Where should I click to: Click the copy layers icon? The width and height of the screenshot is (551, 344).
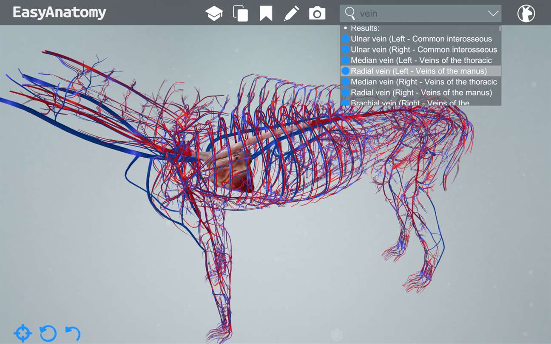click(240, 14)
